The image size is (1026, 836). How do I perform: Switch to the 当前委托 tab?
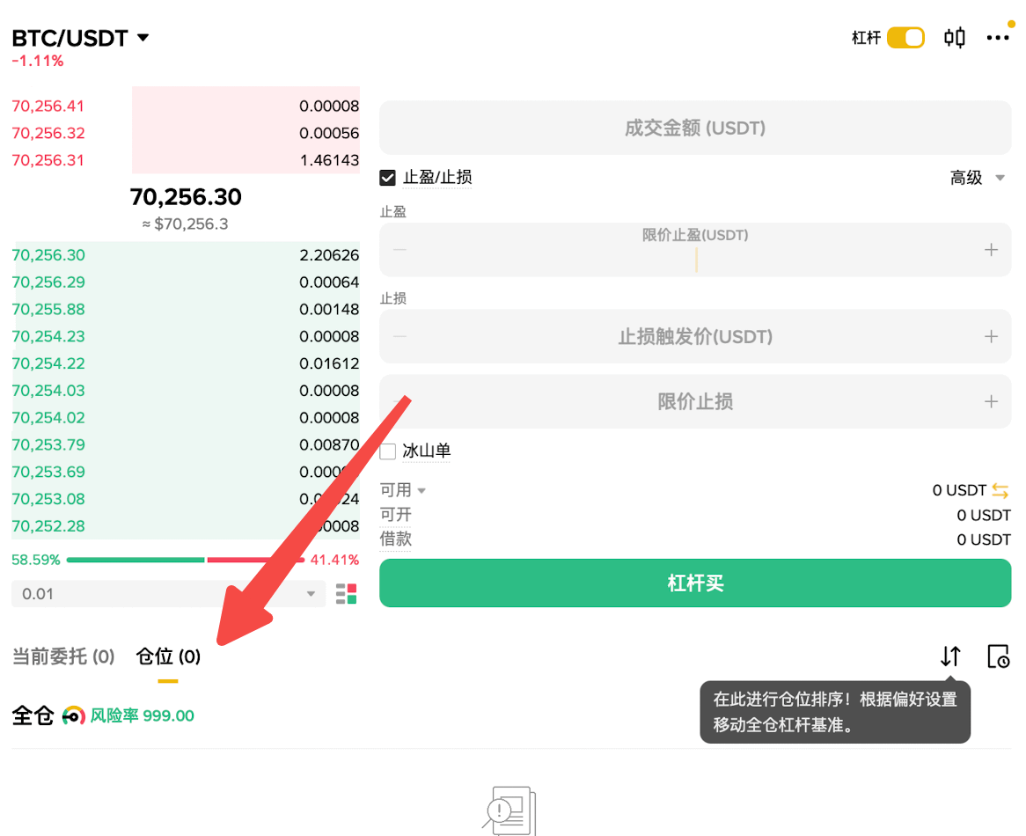tap(62, 656)
